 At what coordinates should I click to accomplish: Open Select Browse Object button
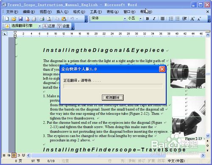pyautogui.click(x=208, y=145)
